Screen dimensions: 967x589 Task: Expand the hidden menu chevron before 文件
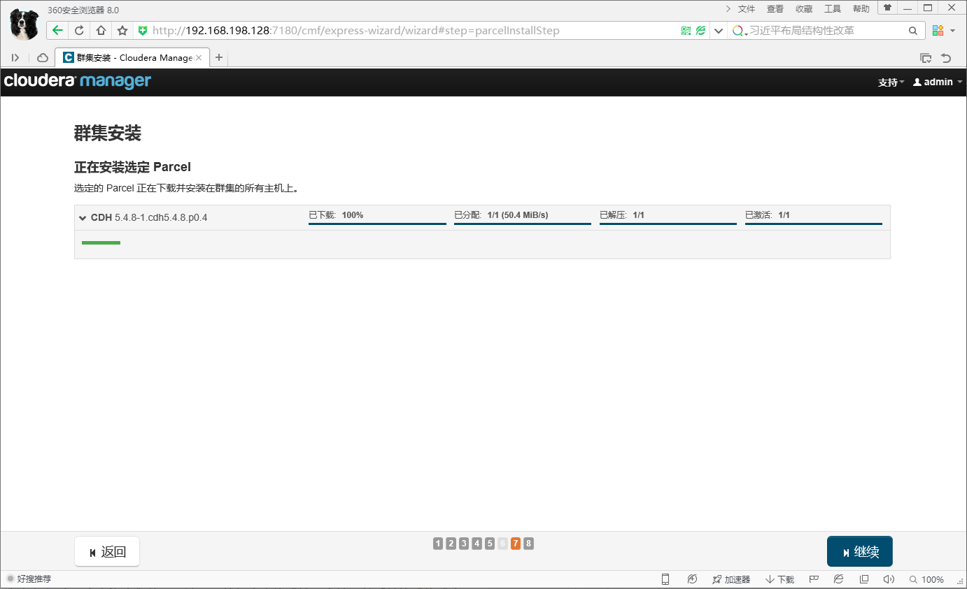pos(728,9)
